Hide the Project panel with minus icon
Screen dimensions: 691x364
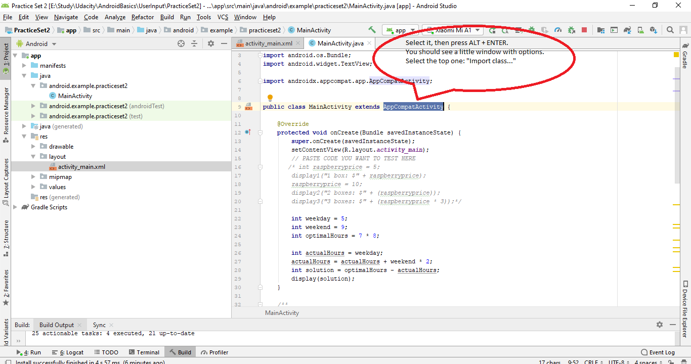coord(224,43)
